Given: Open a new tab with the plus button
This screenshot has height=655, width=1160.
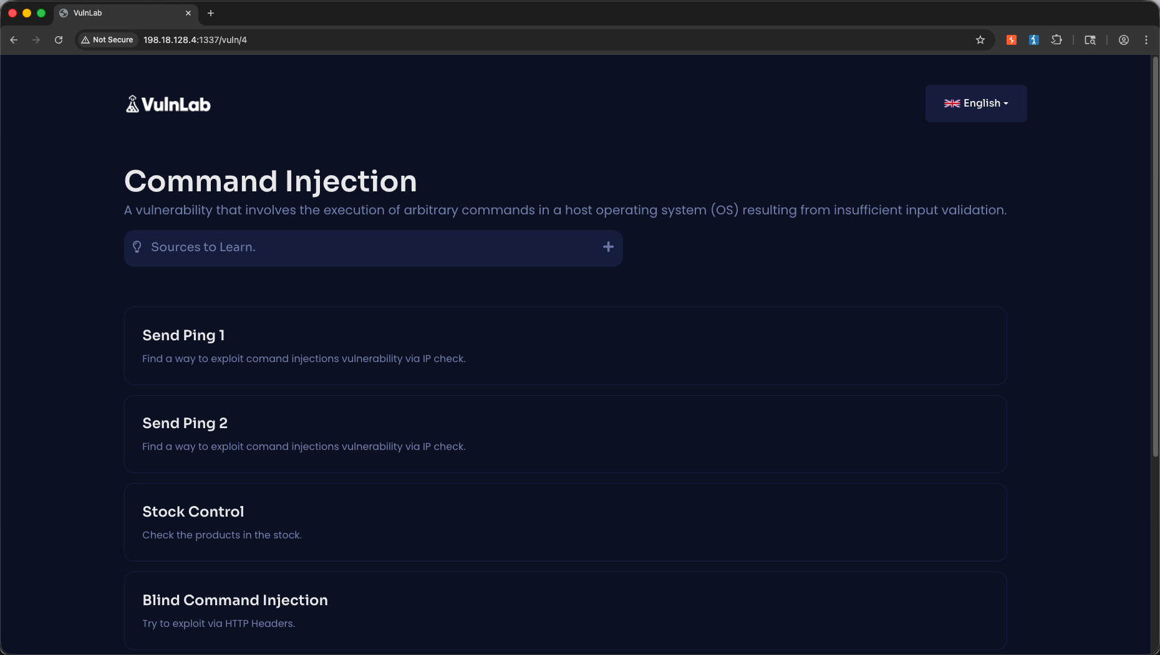Looking at the screenshot, I should coord(211,13).
